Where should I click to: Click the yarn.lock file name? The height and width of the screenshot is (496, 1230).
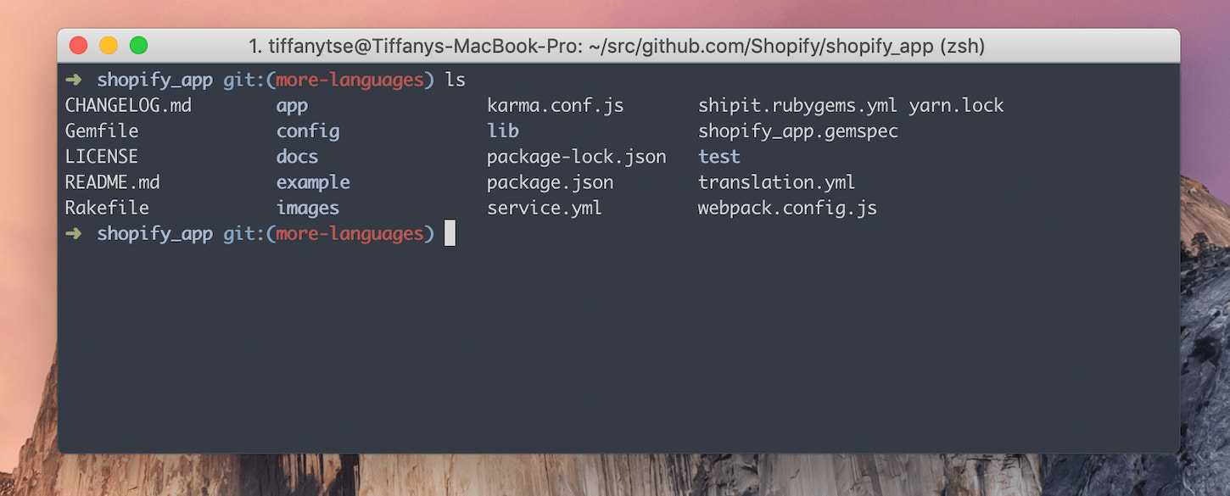tap(956, 106)
